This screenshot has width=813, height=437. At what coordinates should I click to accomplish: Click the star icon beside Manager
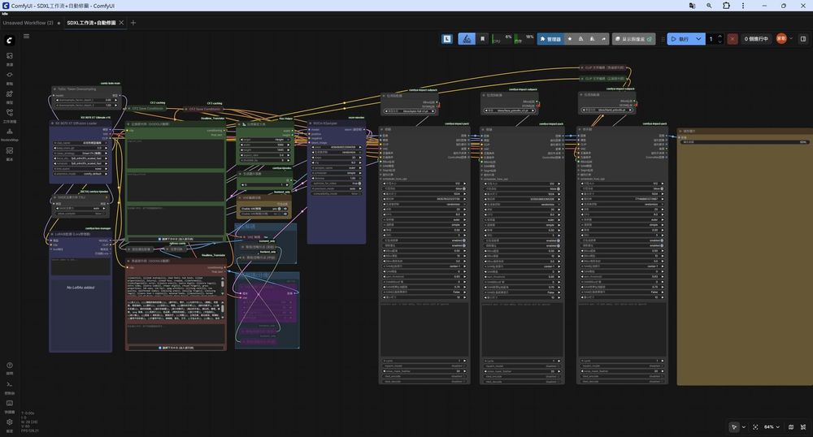pyautogui.click(x=570, y=39)
